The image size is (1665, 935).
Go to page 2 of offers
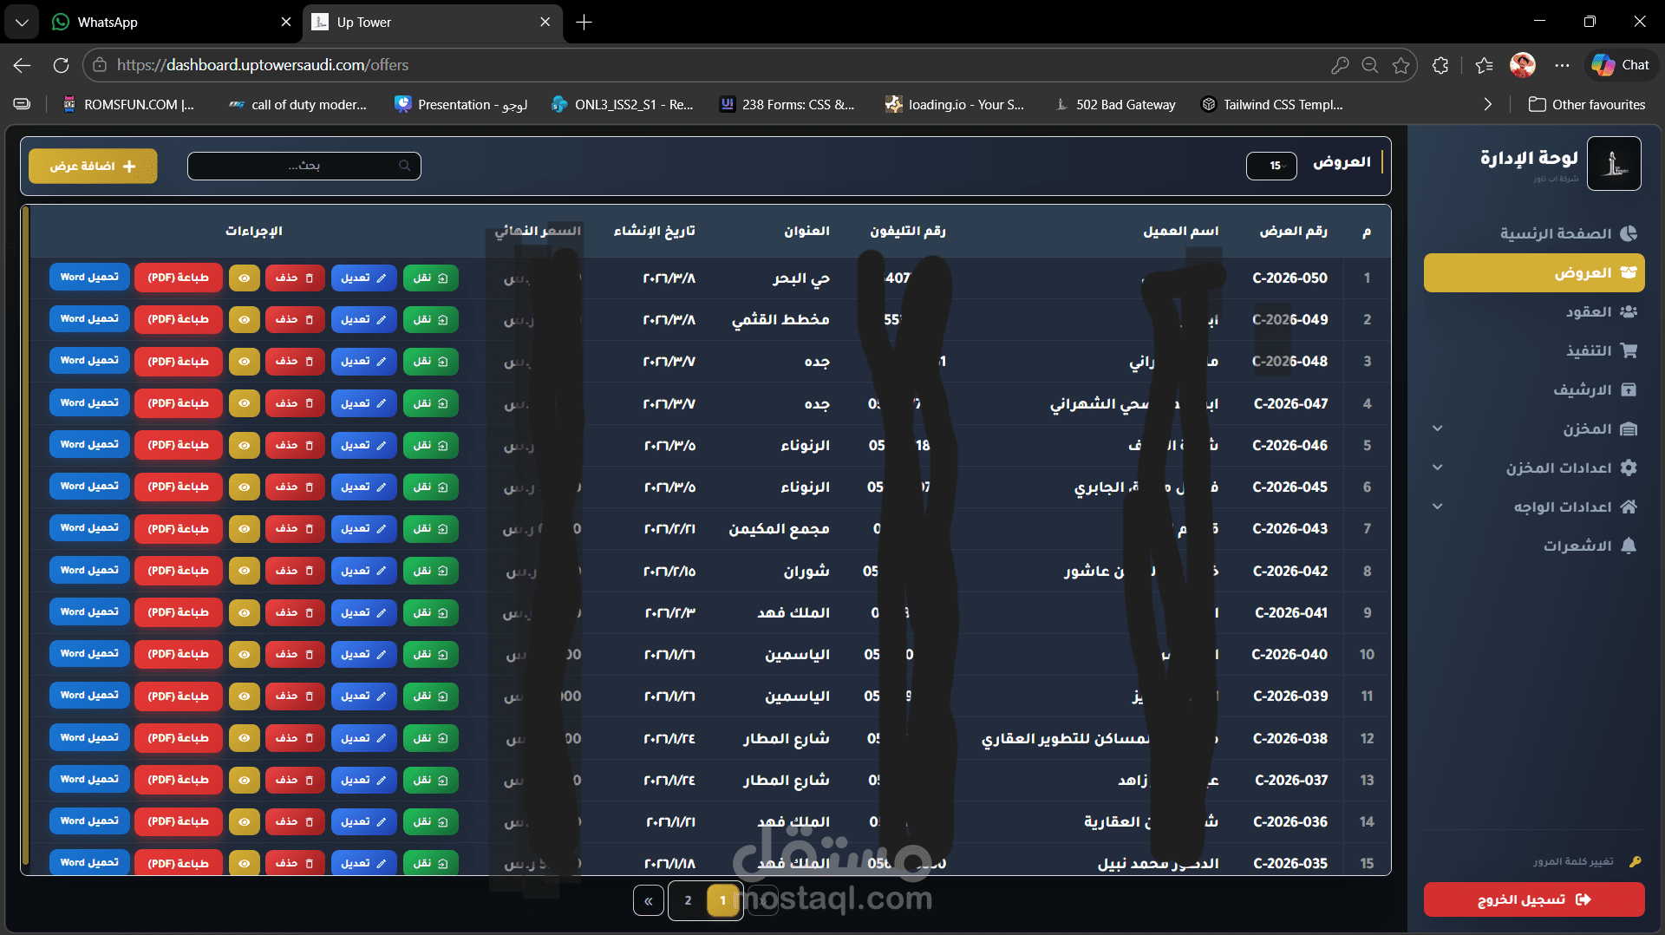(688, 900)
